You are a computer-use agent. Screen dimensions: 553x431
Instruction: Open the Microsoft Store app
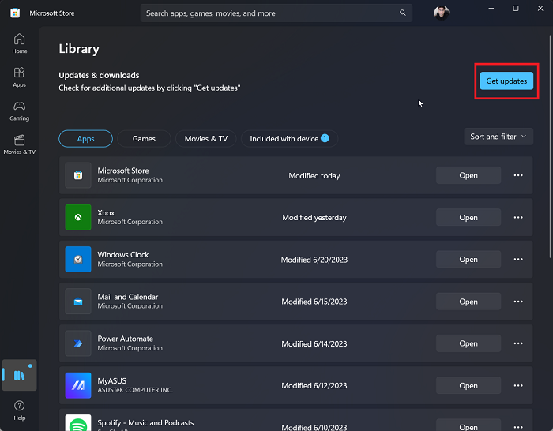pos(468,175)
